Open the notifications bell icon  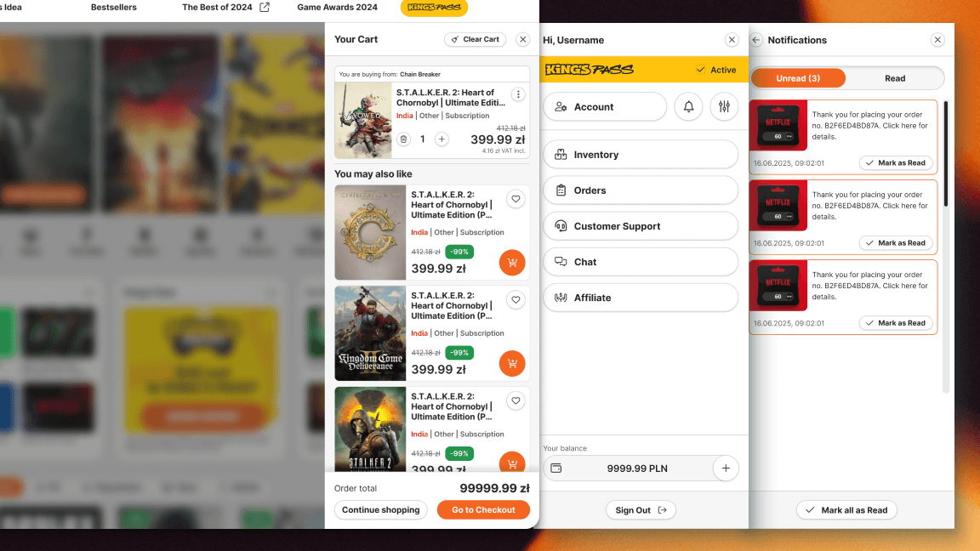688,107
